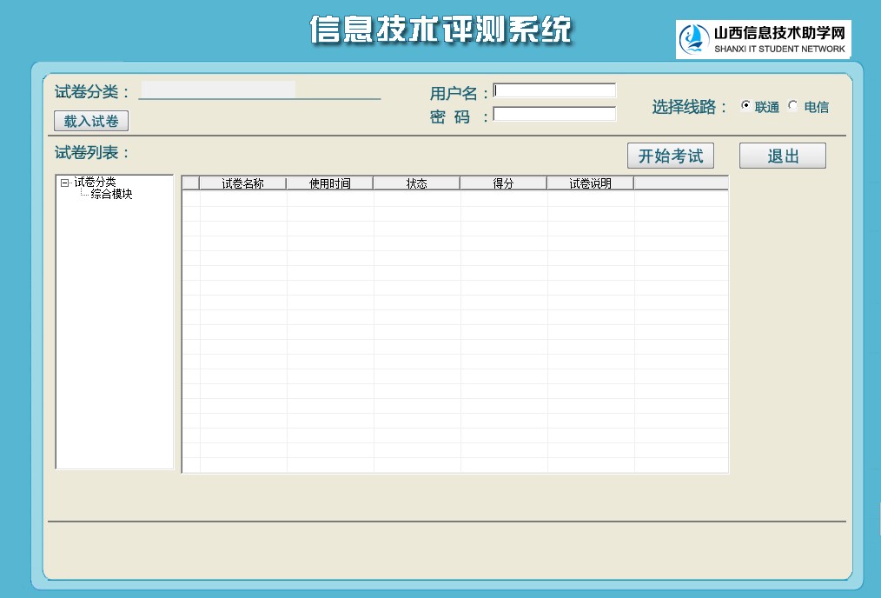This screenshot has width=881, height=598.
Task: Click the empty header cell after 试卷说明
Action: point(680,183)
